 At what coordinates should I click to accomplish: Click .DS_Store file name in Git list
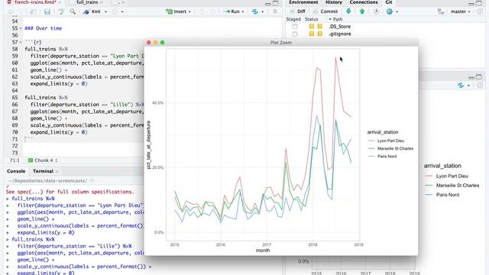pyautogui.click(x=339, y=27)
